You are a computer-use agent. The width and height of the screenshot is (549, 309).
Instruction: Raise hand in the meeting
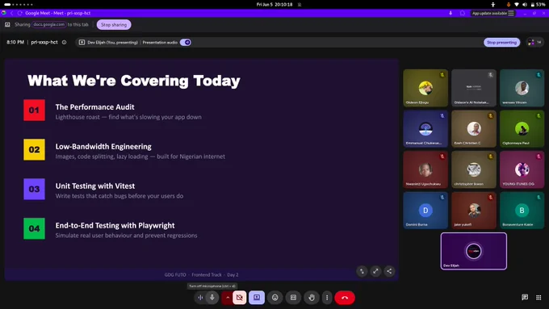pos(312,298)
